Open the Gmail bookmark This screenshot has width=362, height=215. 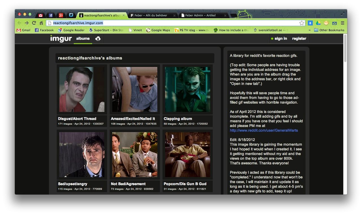[23, 30]
